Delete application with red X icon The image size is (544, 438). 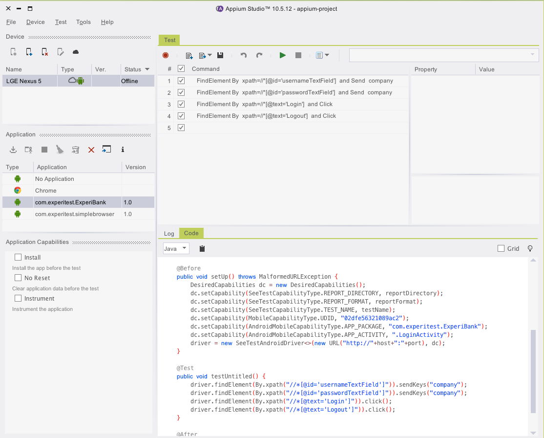(x=91, y=150)
